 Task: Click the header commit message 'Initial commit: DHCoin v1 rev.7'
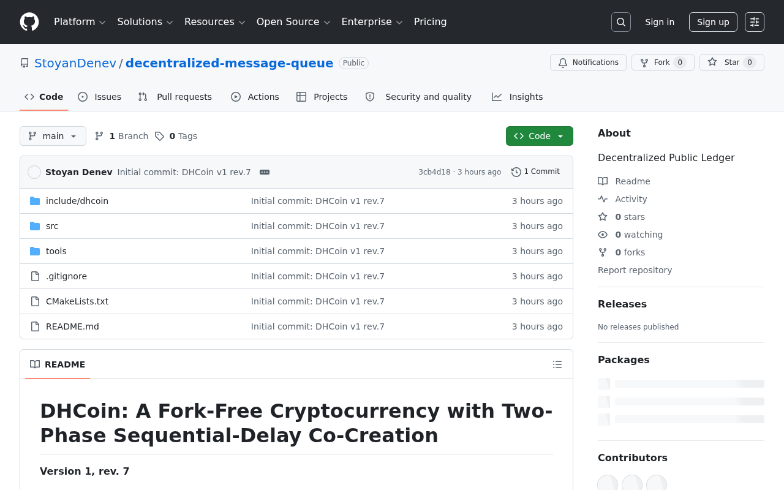(x=184, y=172)
